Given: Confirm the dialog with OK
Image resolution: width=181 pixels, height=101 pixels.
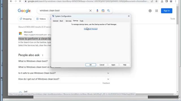Looking at the screenshot, I should click(x=90, y=65).
